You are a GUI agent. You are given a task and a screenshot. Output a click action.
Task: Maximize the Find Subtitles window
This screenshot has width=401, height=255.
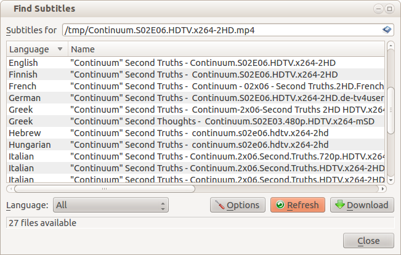pyautogui.click(x=390, y=9)
